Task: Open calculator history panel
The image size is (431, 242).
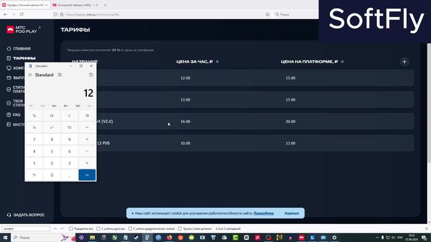Action: (x=91, y=75)
